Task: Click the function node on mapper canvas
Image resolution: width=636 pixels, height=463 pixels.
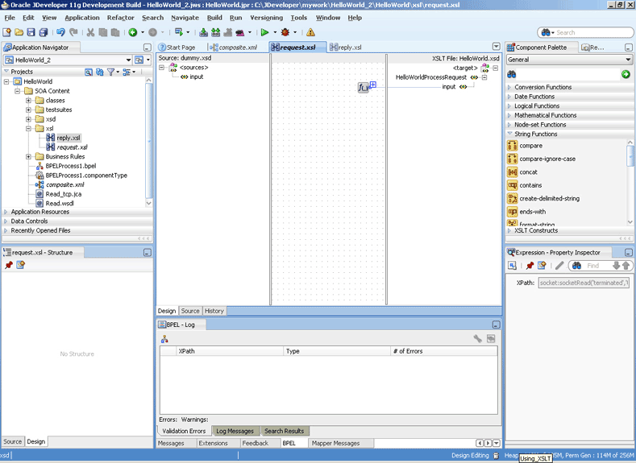Action: pyautogui.click(x=364, y=87)
